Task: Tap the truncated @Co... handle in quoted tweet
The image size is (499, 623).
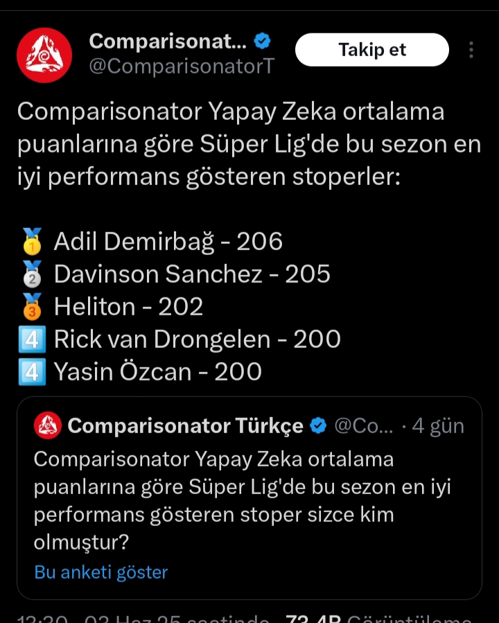Action: (x=364, y=425)
